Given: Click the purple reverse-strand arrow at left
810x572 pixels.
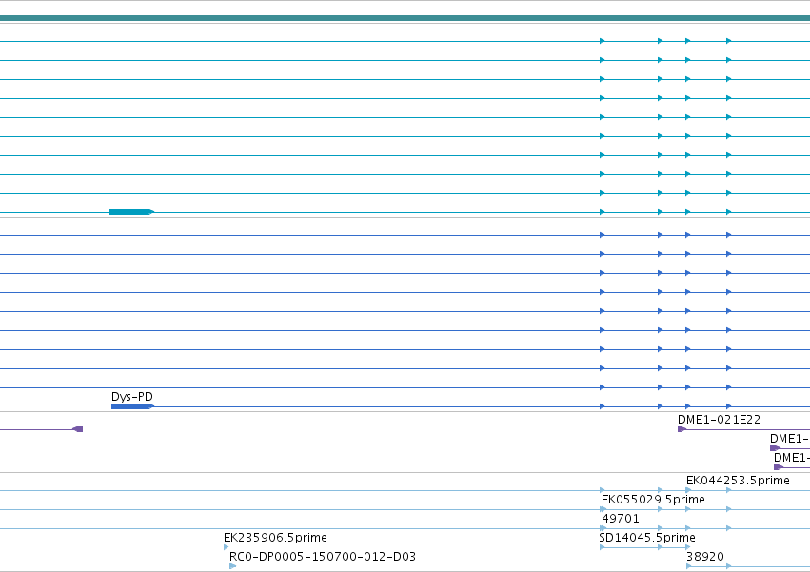Looking at the screenshot, I should click(x=77, y=429).
